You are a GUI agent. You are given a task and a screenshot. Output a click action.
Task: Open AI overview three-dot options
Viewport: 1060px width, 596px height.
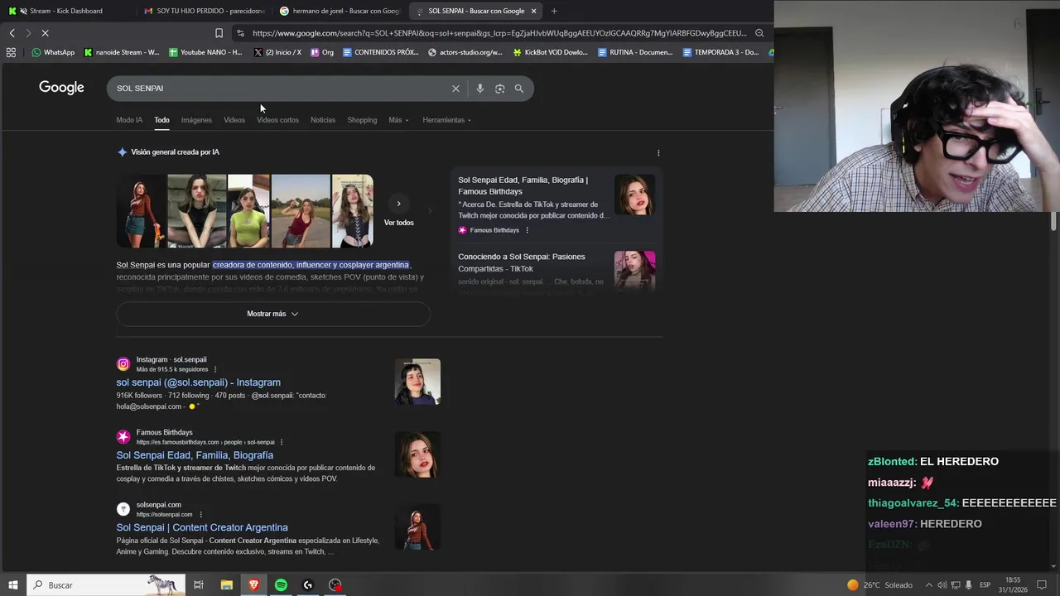pos(658,153)
